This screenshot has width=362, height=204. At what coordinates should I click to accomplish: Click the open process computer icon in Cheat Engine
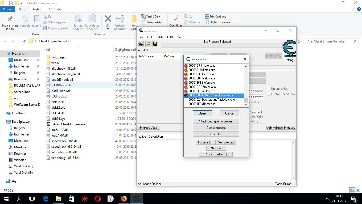141,44
